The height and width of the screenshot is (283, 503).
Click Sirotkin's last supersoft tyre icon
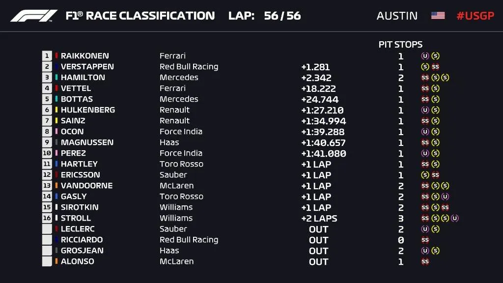[x=445, y=207]
